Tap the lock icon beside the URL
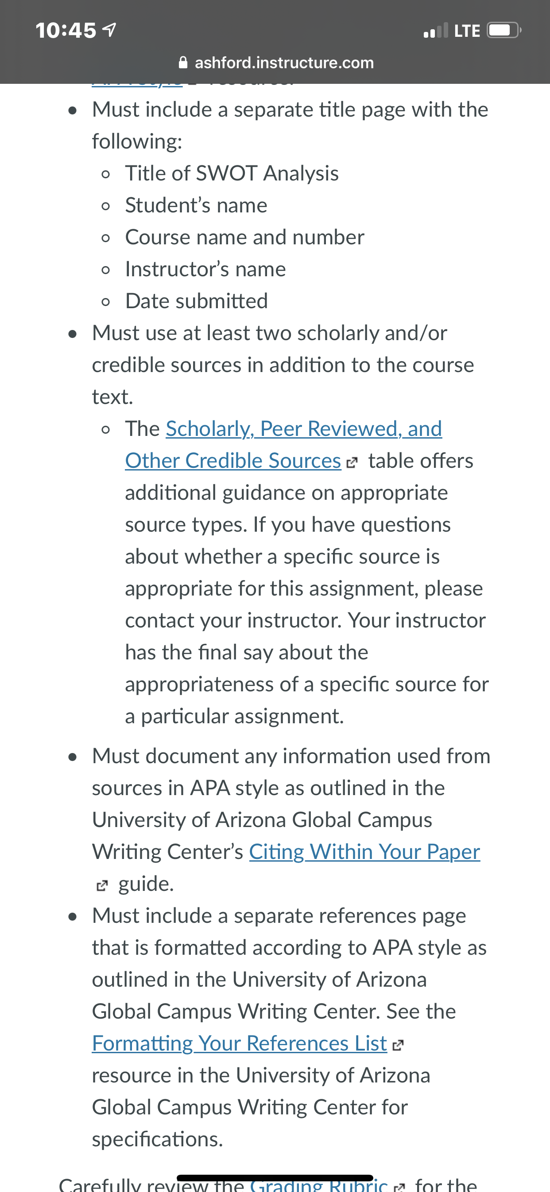This screenshot has height=1192, width=550. tap(183, 63)
